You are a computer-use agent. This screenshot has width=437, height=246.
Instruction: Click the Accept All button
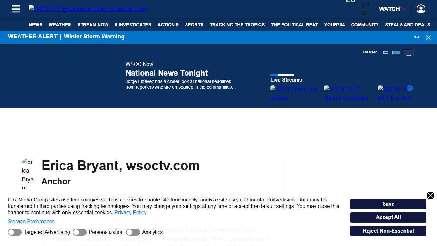pyautogui.click(x=388, y=217)
